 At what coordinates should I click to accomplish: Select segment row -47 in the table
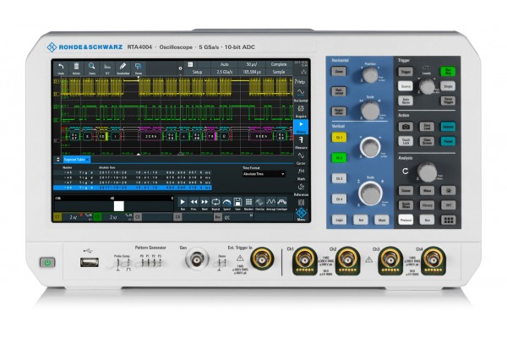point(133,183)
